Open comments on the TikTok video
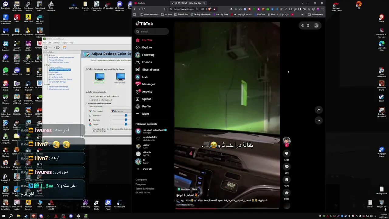Image resolution: width=389 pixels, height=219 pixels. [287, 167]
